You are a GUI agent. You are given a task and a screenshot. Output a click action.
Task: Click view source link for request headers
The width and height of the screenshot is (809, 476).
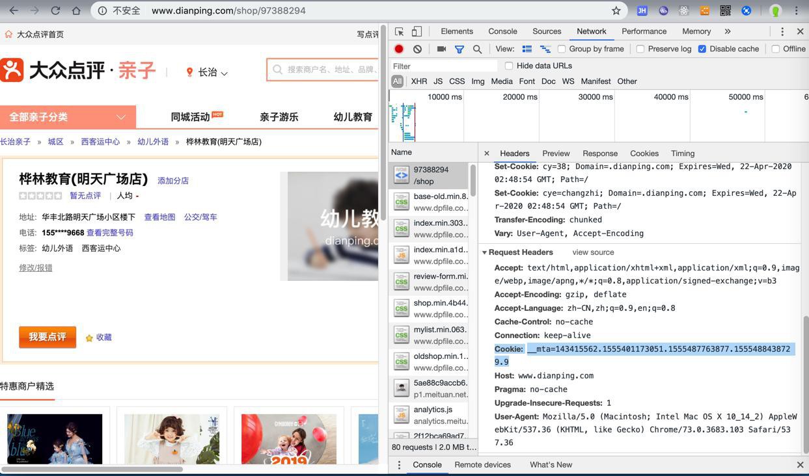point(593,252)
